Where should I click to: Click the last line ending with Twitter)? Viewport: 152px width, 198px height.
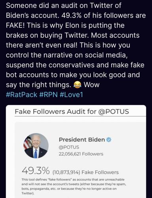tap(28, 193)
